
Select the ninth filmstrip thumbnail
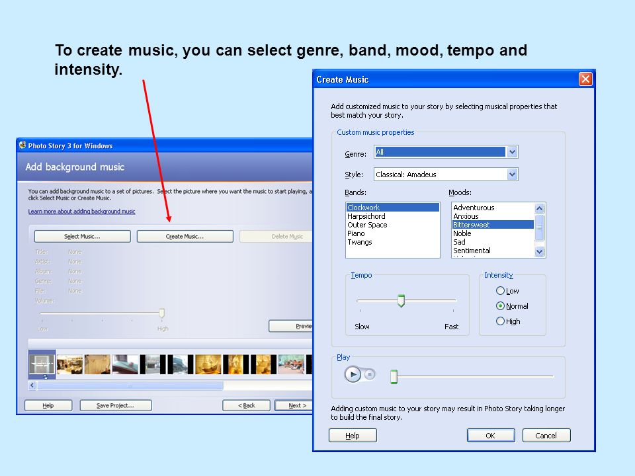click(264, 364)
